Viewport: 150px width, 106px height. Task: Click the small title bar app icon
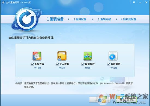click(3, 2)
